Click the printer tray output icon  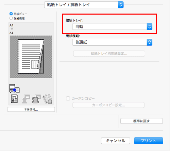(15, 88)
